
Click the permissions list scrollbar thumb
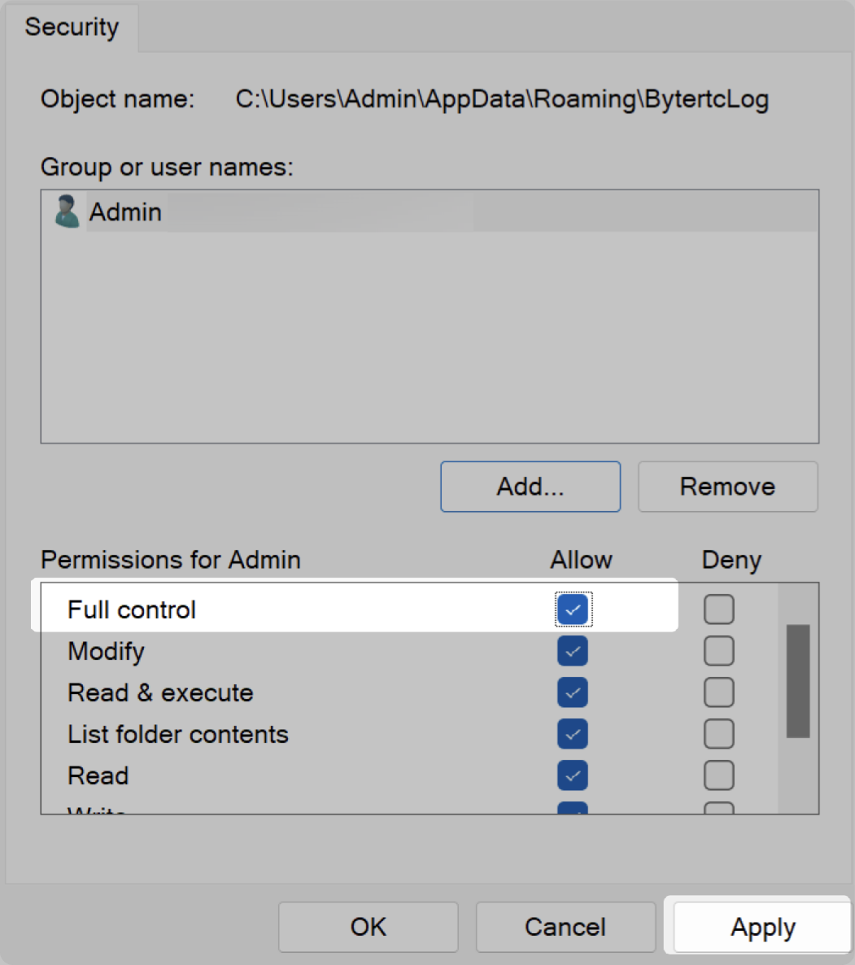click(x=798, y=681)
